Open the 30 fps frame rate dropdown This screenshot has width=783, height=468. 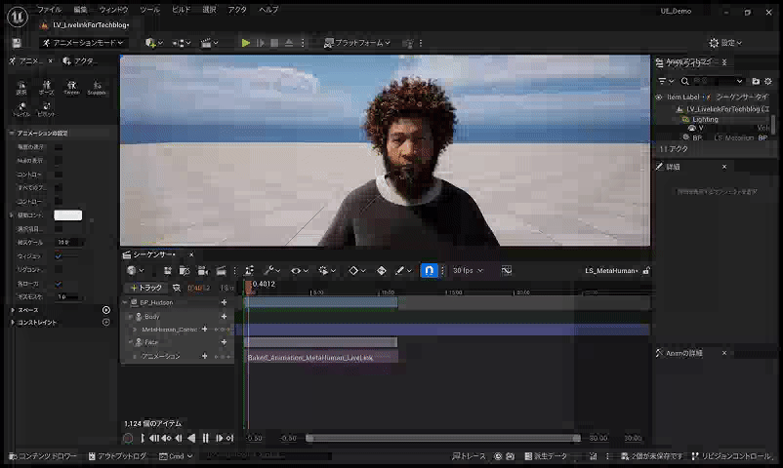[x=468, y=270]
